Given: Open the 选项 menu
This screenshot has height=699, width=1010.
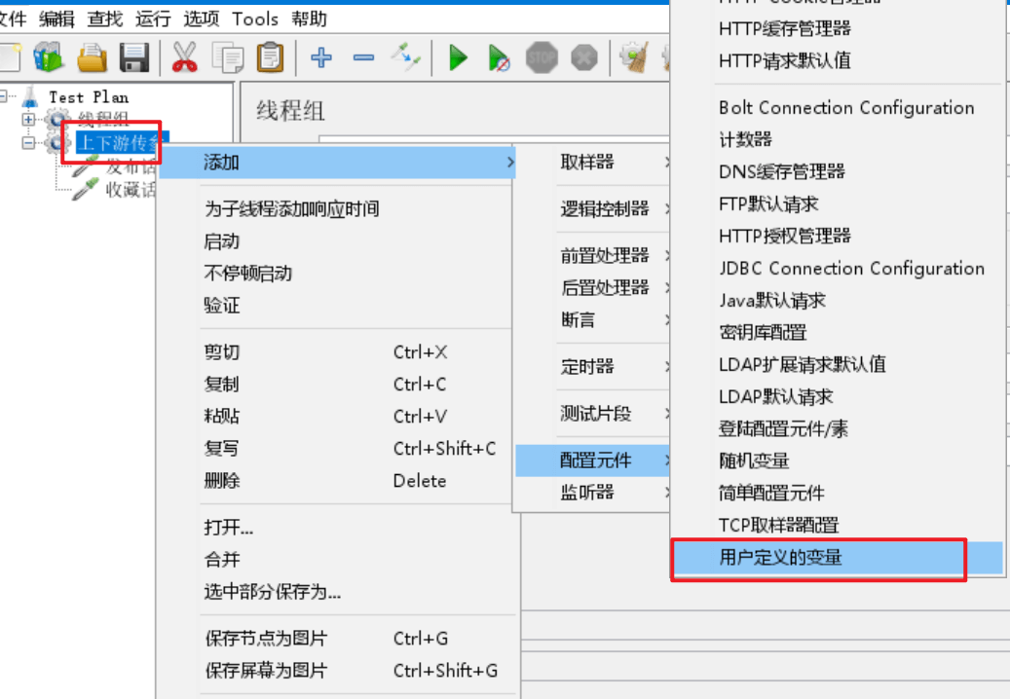Looking at the screenshot, I should click(202, 18).
